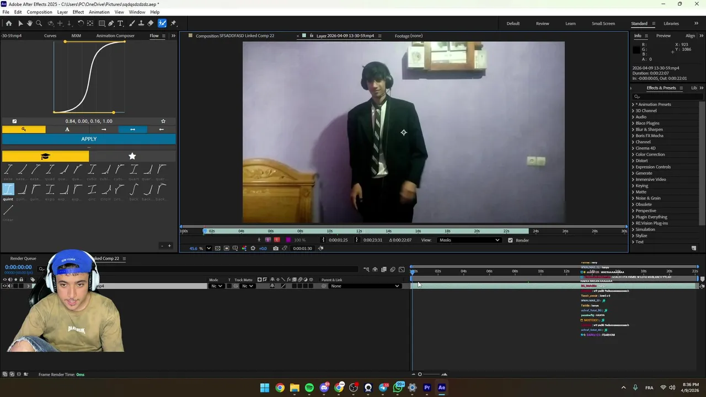This screenshot has width=706, height=397.
Task: Toggle the Render checkbox
Action: pos(510,240)
